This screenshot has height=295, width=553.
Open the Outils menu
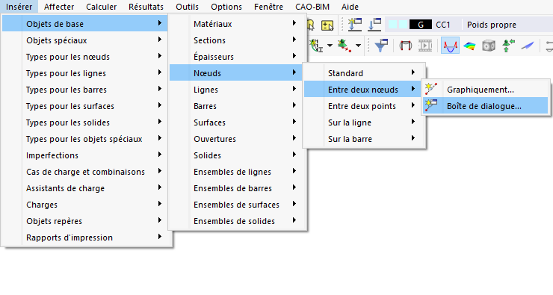[188, 7]
